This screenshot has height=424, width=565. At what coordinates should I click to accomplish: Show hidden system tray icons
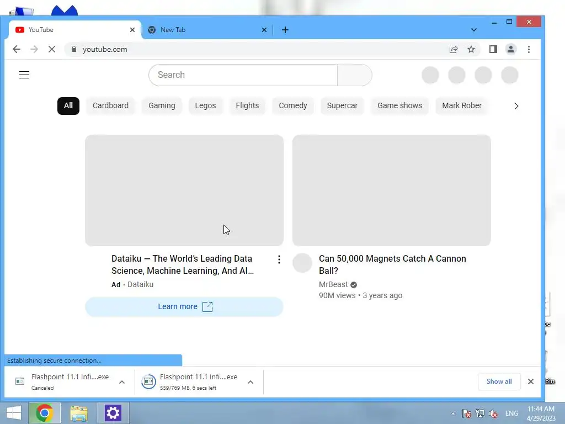(x=453, y=414)
